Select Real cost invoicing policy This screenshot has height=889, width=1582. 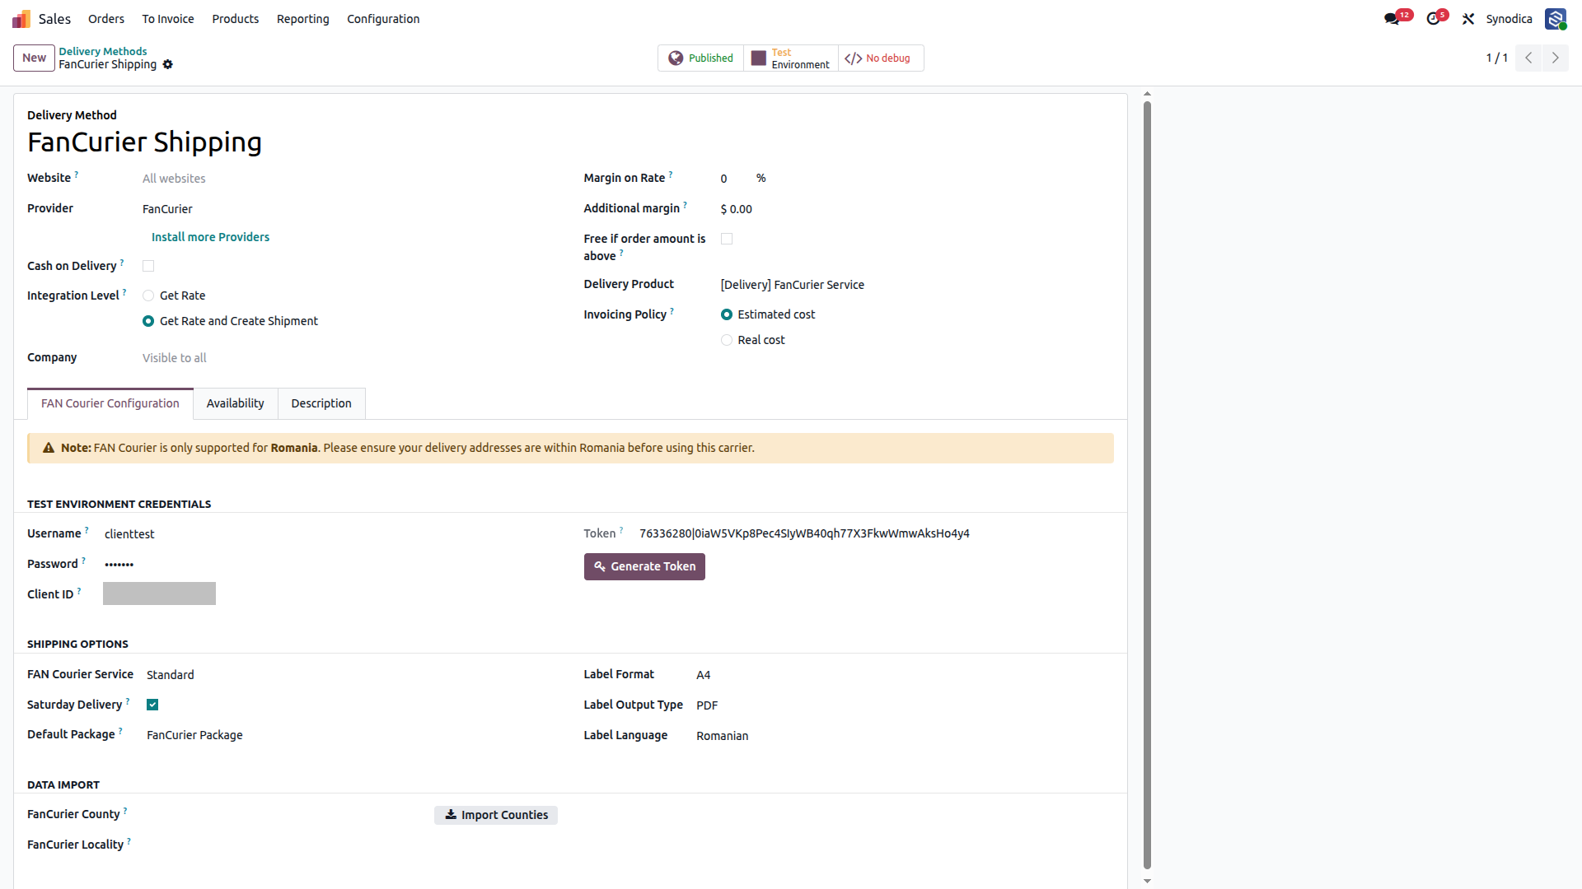727,340
